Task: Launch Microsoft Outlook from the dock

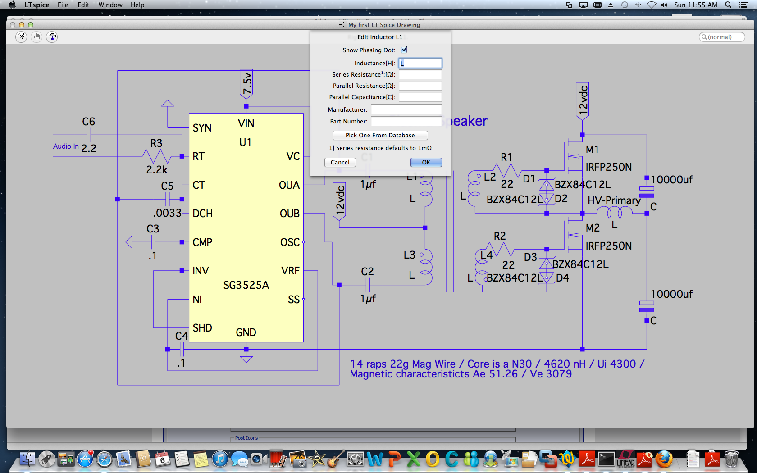Action: (x=433, y=459)
